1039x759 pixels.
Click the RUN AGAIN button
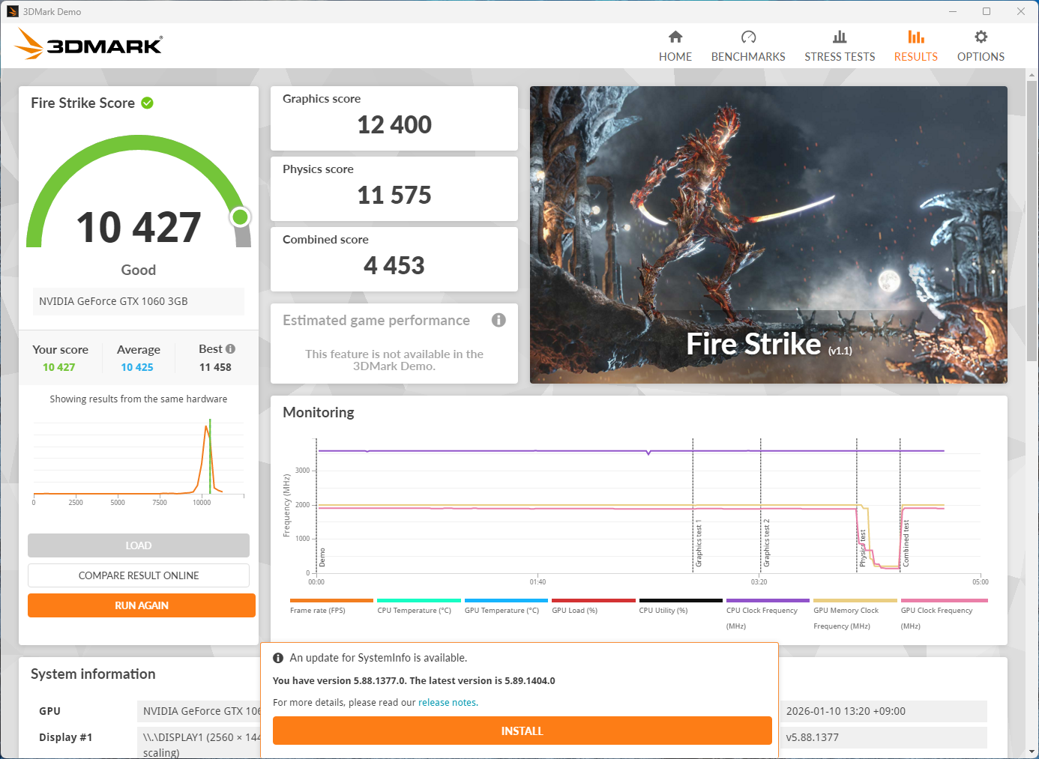click(142, 605)
